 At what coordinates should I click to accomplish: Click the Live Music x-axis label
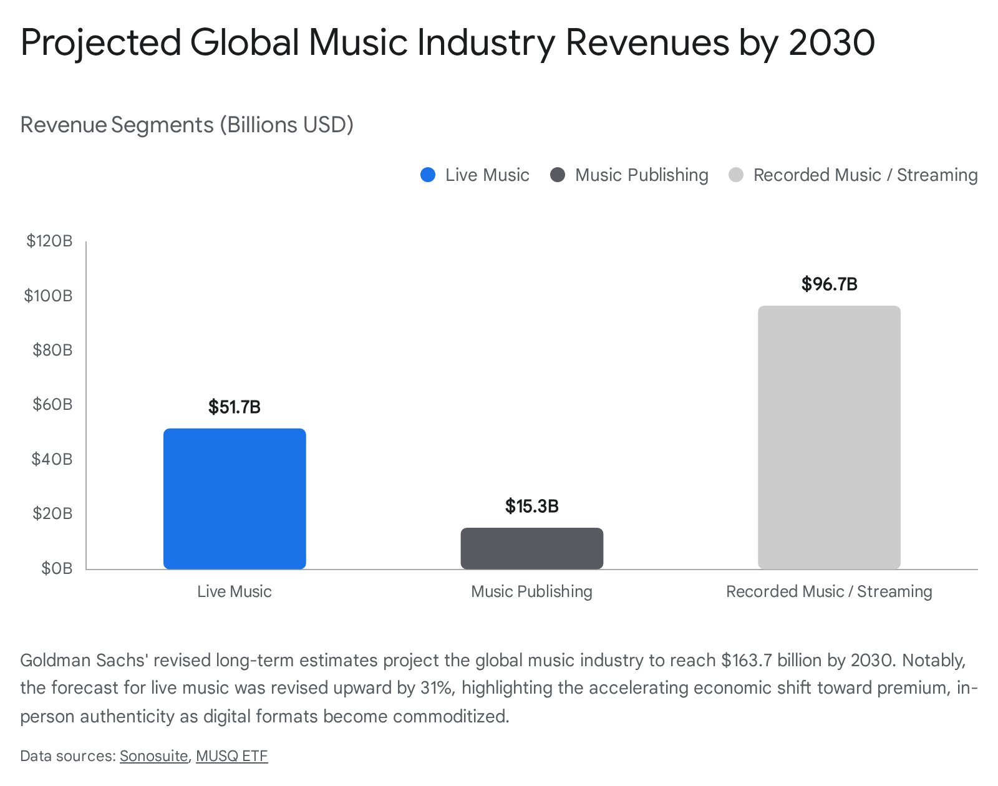[235, 591]
